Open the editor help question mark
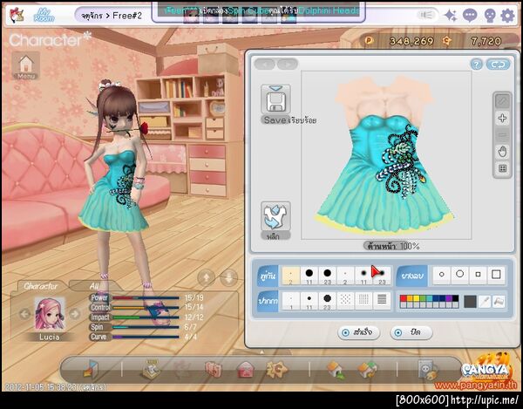This screenshot has width=523, height=409. (476, 65)
